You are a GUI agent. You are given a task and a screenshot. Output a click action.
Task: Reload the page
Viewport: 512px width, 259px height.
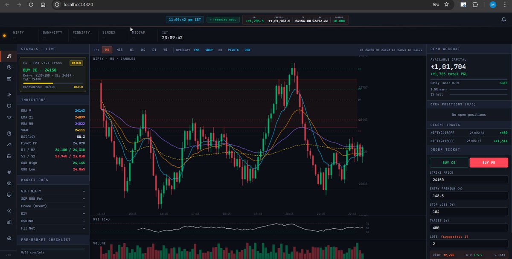click(x=31, y=5)
